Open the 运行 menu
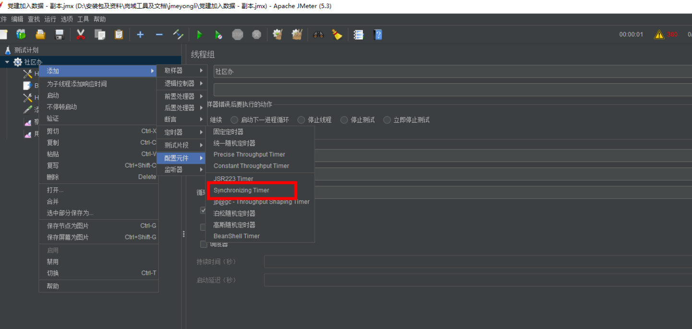 click(50, 19)
